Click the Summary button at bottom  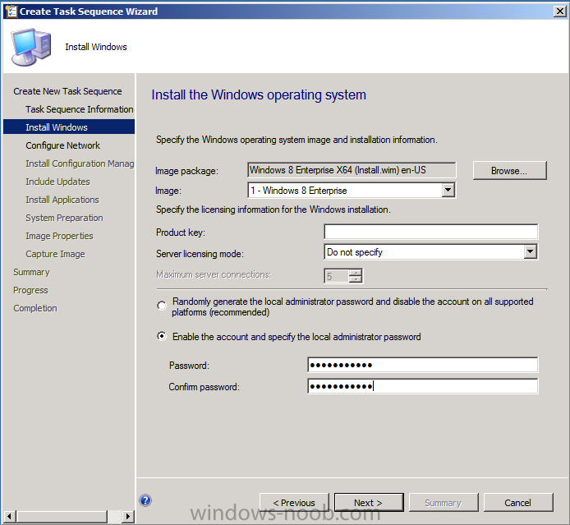444,503
